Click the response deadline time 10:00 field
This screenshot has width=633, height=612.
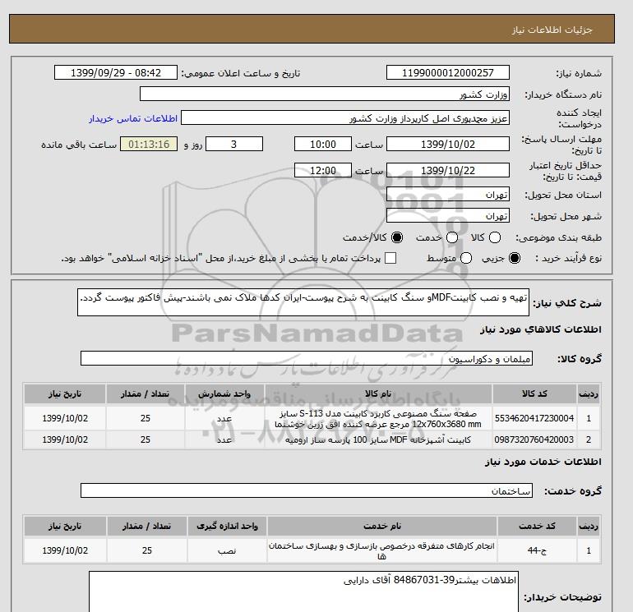click(x=322, y=144)
